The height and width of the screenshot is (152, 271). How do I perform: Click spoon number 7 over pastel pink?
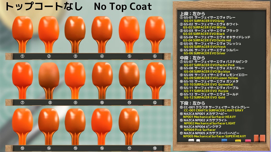click(x=23, y=81)
